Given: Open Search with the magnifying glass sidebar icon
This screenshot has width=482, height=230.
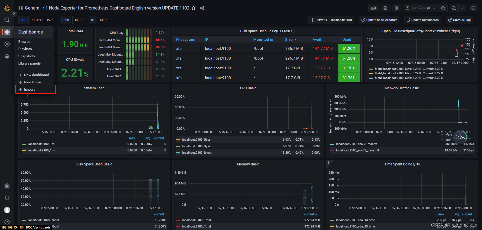Looking at the screenshot, I should pos(7,20).
